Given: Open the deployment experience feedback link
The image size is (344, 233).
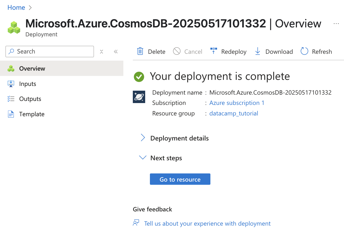Looking at the screenshot, I should pyautogui.click(x=207, y=224).
